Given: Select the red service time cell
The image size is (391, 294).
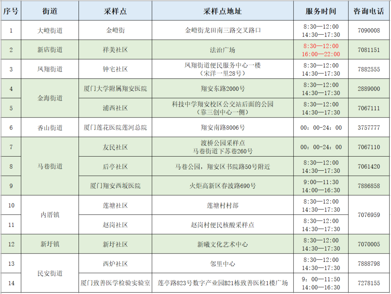Looking at the screenshot, I should coord(321,50).
